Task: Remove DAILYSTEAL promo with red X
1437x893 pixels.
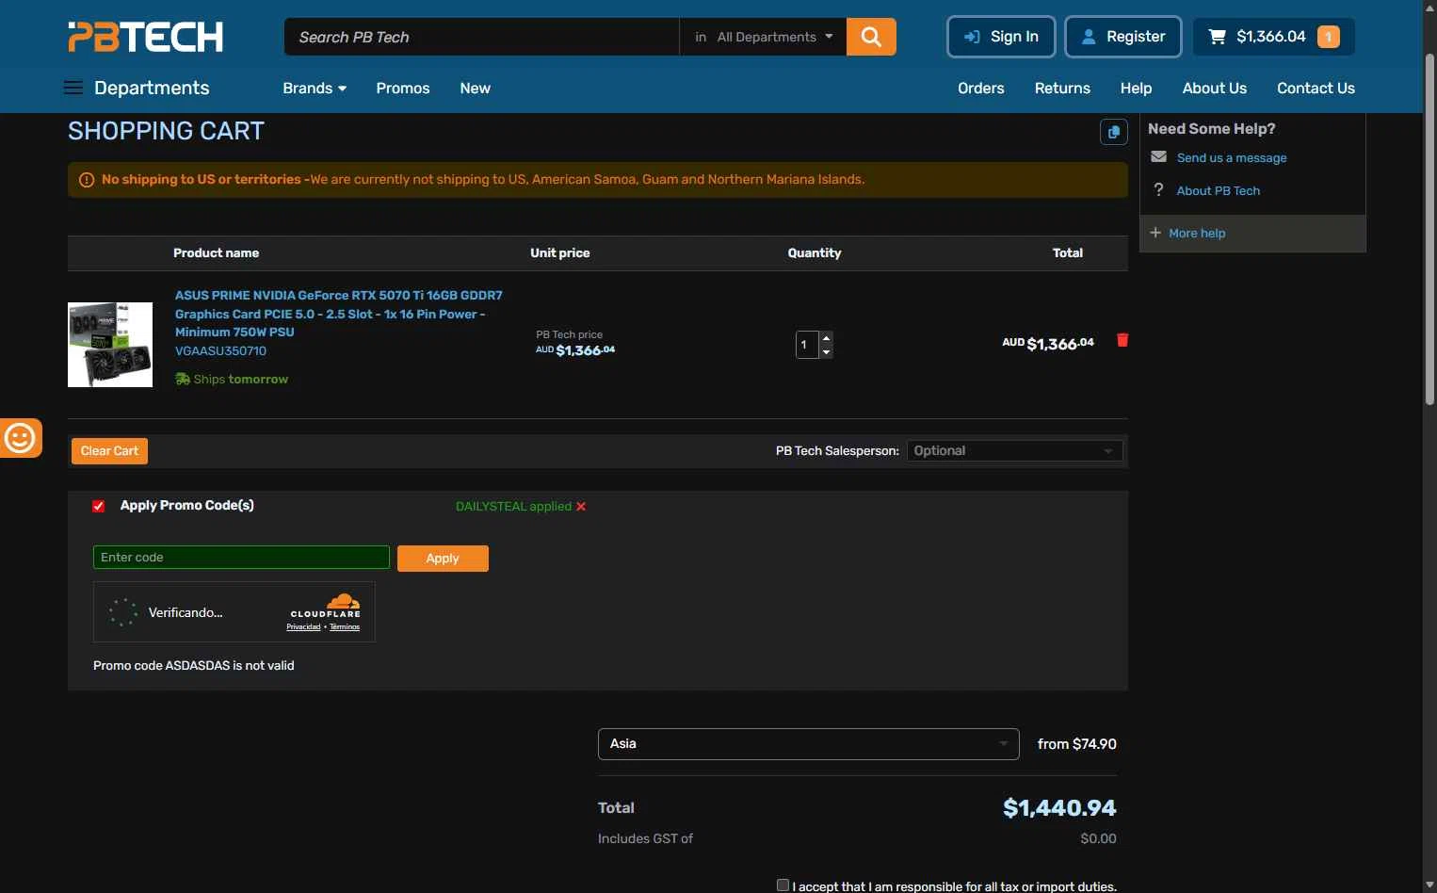Action: (x=581, y=507)
